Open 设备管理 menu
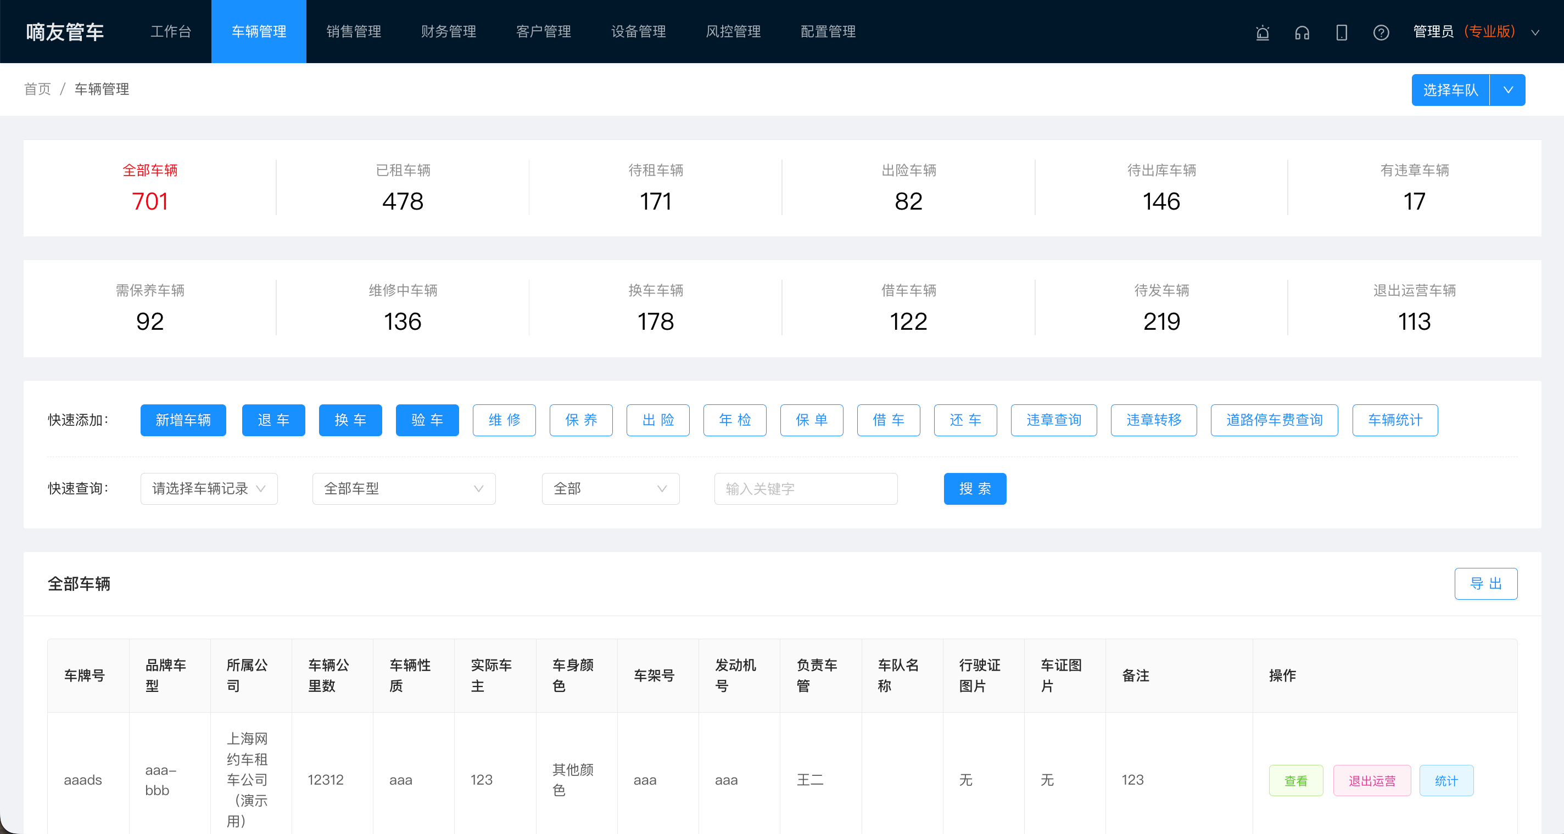This screenshot has width=1564, height=834. tap(638, 31)
